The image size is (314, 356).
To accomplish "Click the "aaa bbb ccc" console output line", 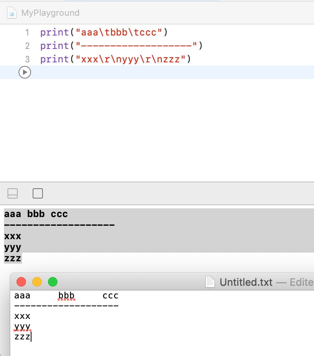I will point(36,214).
